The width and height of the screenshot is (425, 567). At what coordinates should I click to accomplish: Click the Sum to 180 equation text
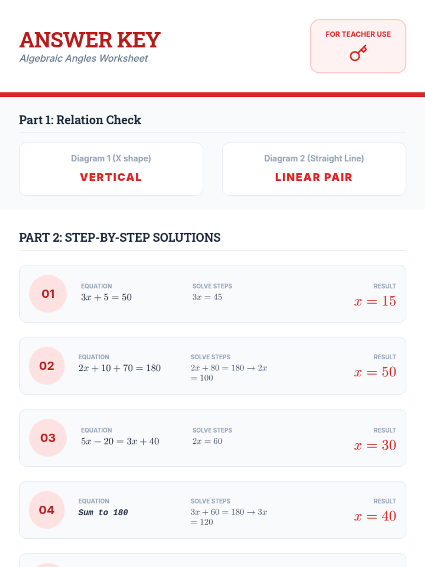[x=103, y=512]
